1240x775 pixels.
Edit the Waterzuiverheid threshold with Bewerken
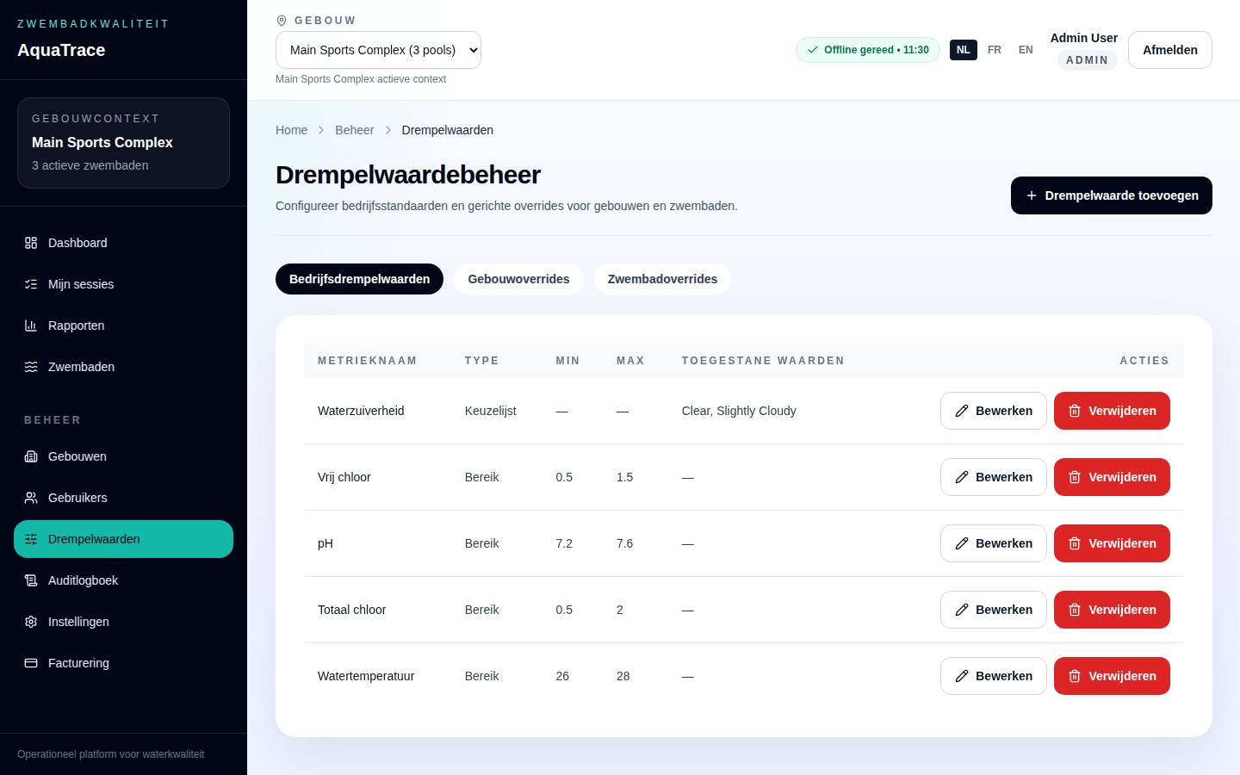tap(993, 411)
